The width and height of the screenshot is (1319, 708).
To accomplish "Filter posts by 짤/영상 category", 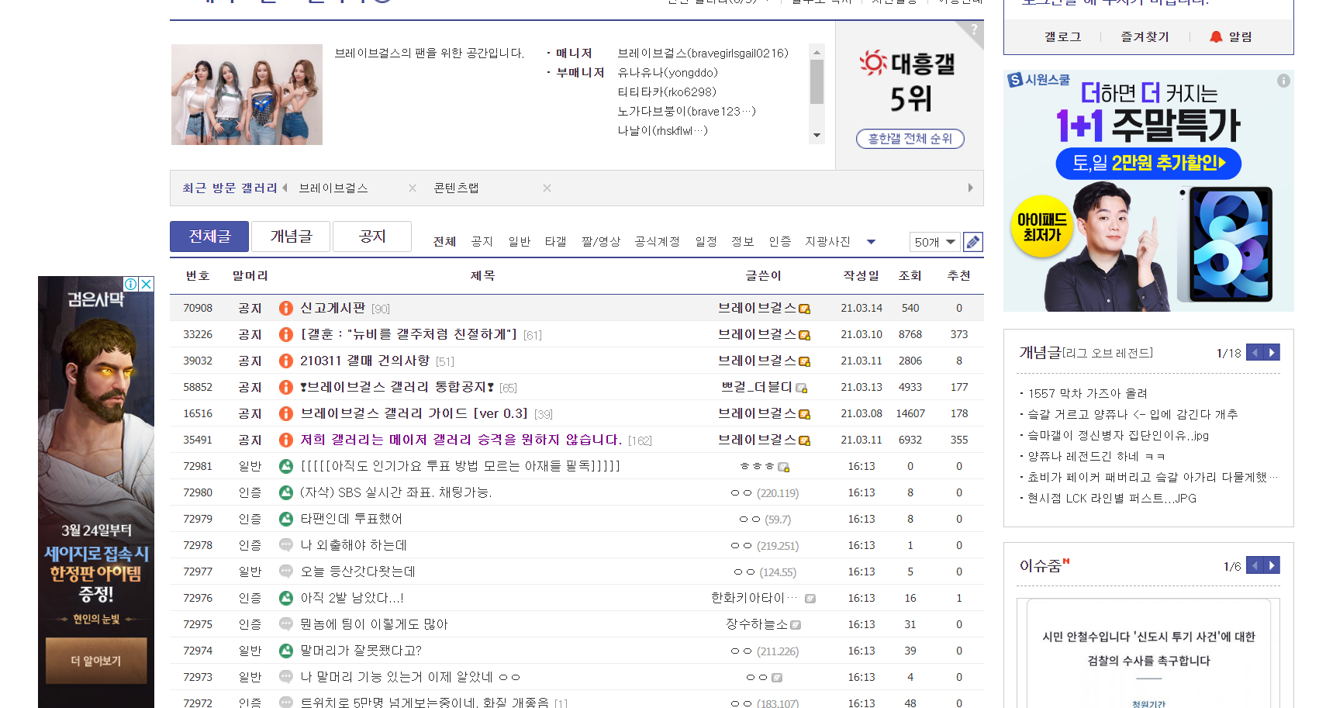I will (601, 242).
